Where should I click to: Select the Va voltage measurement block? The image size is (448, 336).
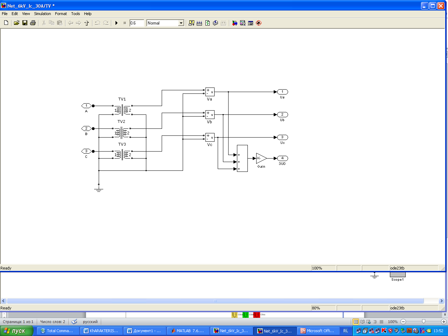coord(210,92)
